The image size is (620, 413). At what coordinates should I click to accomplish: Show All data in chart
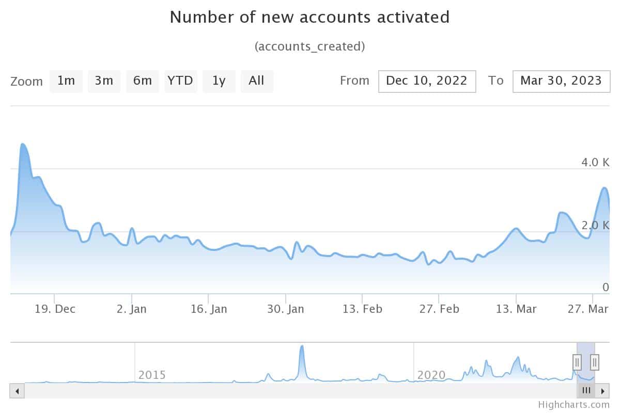coord(256,81)
